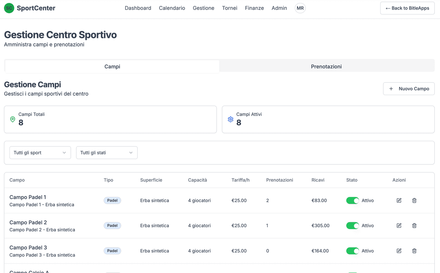
Task: Add a field with Nuovo Campo button
Action: click(x=409, y=89)
